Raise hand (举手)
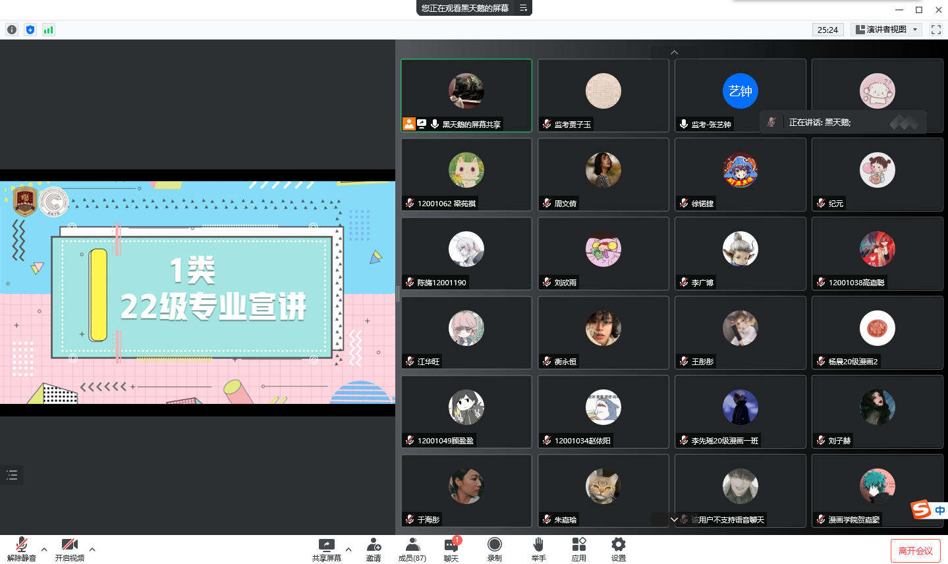This screenshot has width=948, height=564. coord(538,549)
